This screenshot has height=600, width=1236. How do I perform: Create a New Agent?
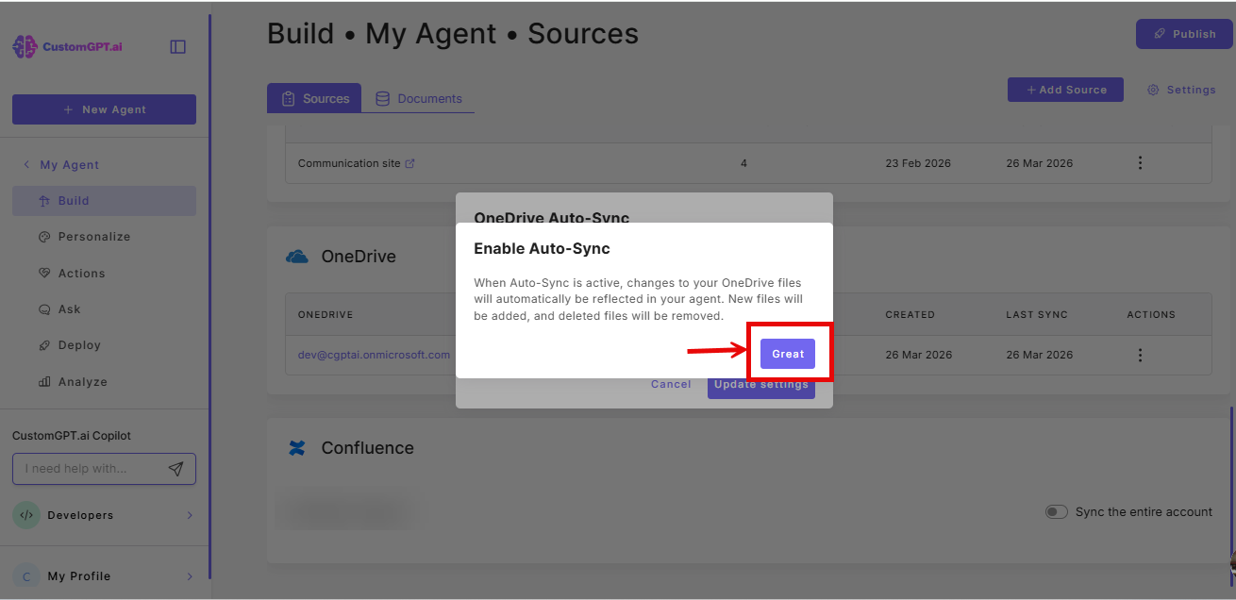pos(104,109)
